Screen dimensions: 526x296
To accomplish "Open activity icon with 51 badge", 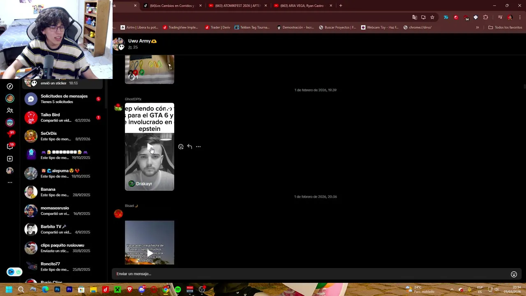I will (x=10, y=134).
